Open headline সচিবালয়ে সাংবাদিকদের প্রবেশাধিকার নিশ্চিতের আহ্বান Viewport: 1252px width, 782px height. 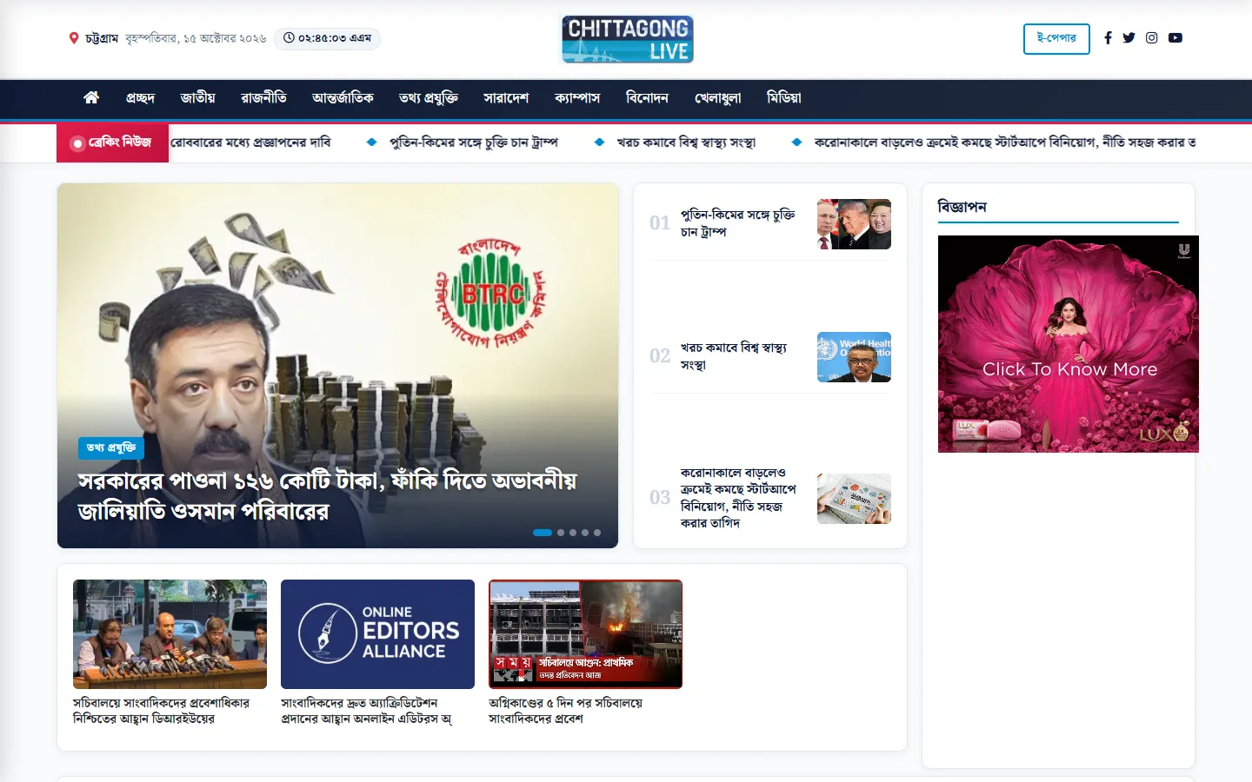pos(162,711)
